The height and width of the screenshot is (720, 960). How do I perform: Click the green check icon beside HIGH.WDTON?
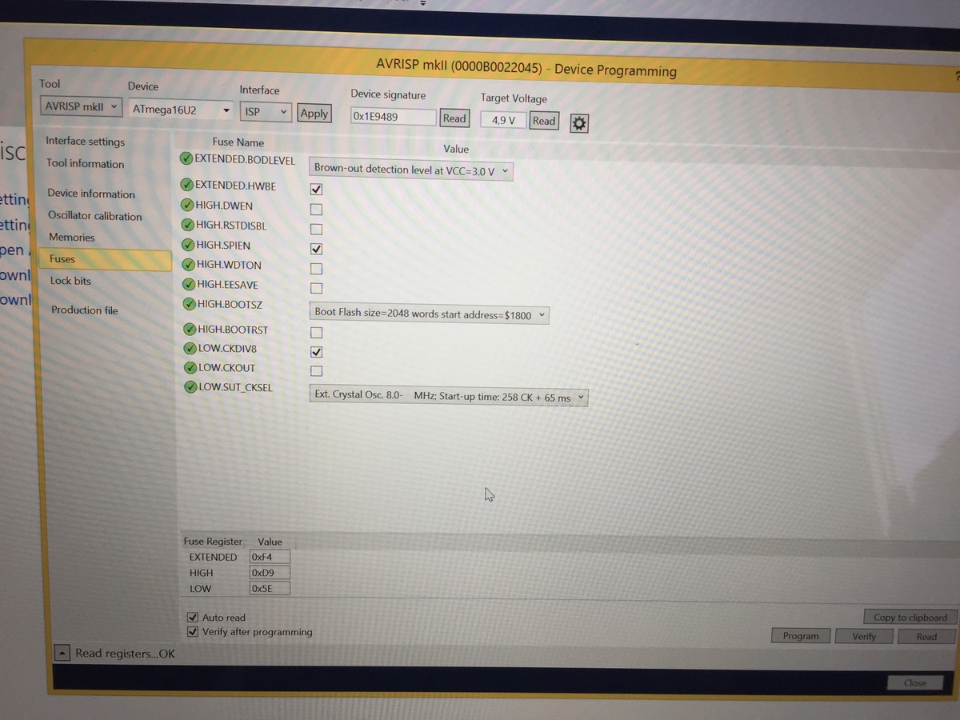[x=189, y=264]
